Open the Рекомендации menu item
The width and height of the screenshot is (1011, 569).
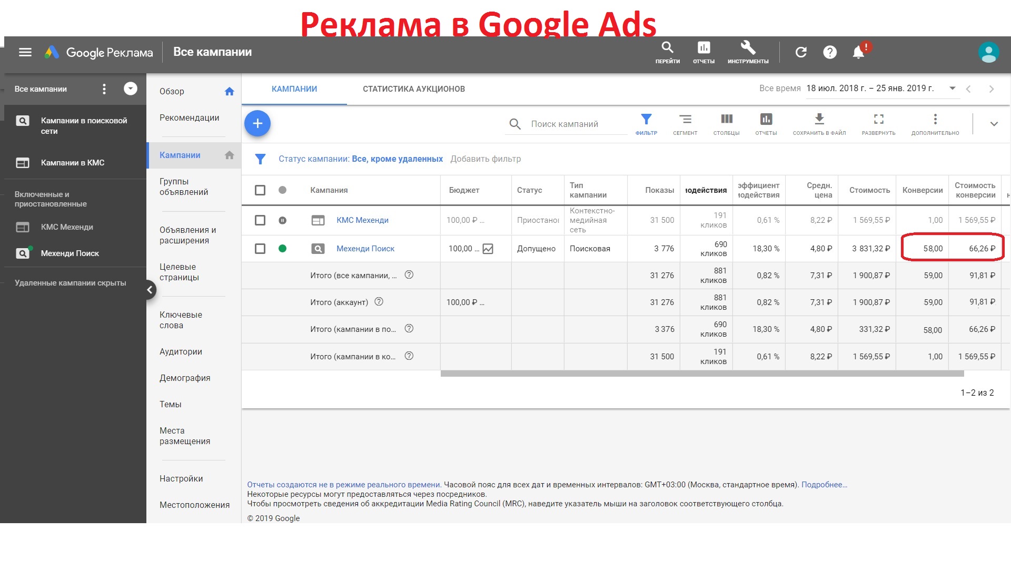pyautogui.click(x=189, y=117)
